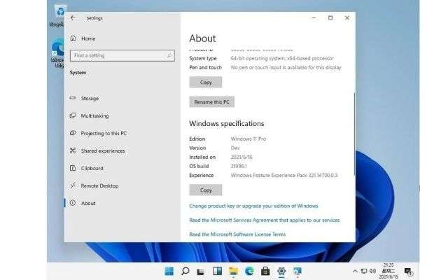Click the network icon in system tray
The height and width of the screenshot is (280, 448).
pyautogui.click(x=364, y=271)
